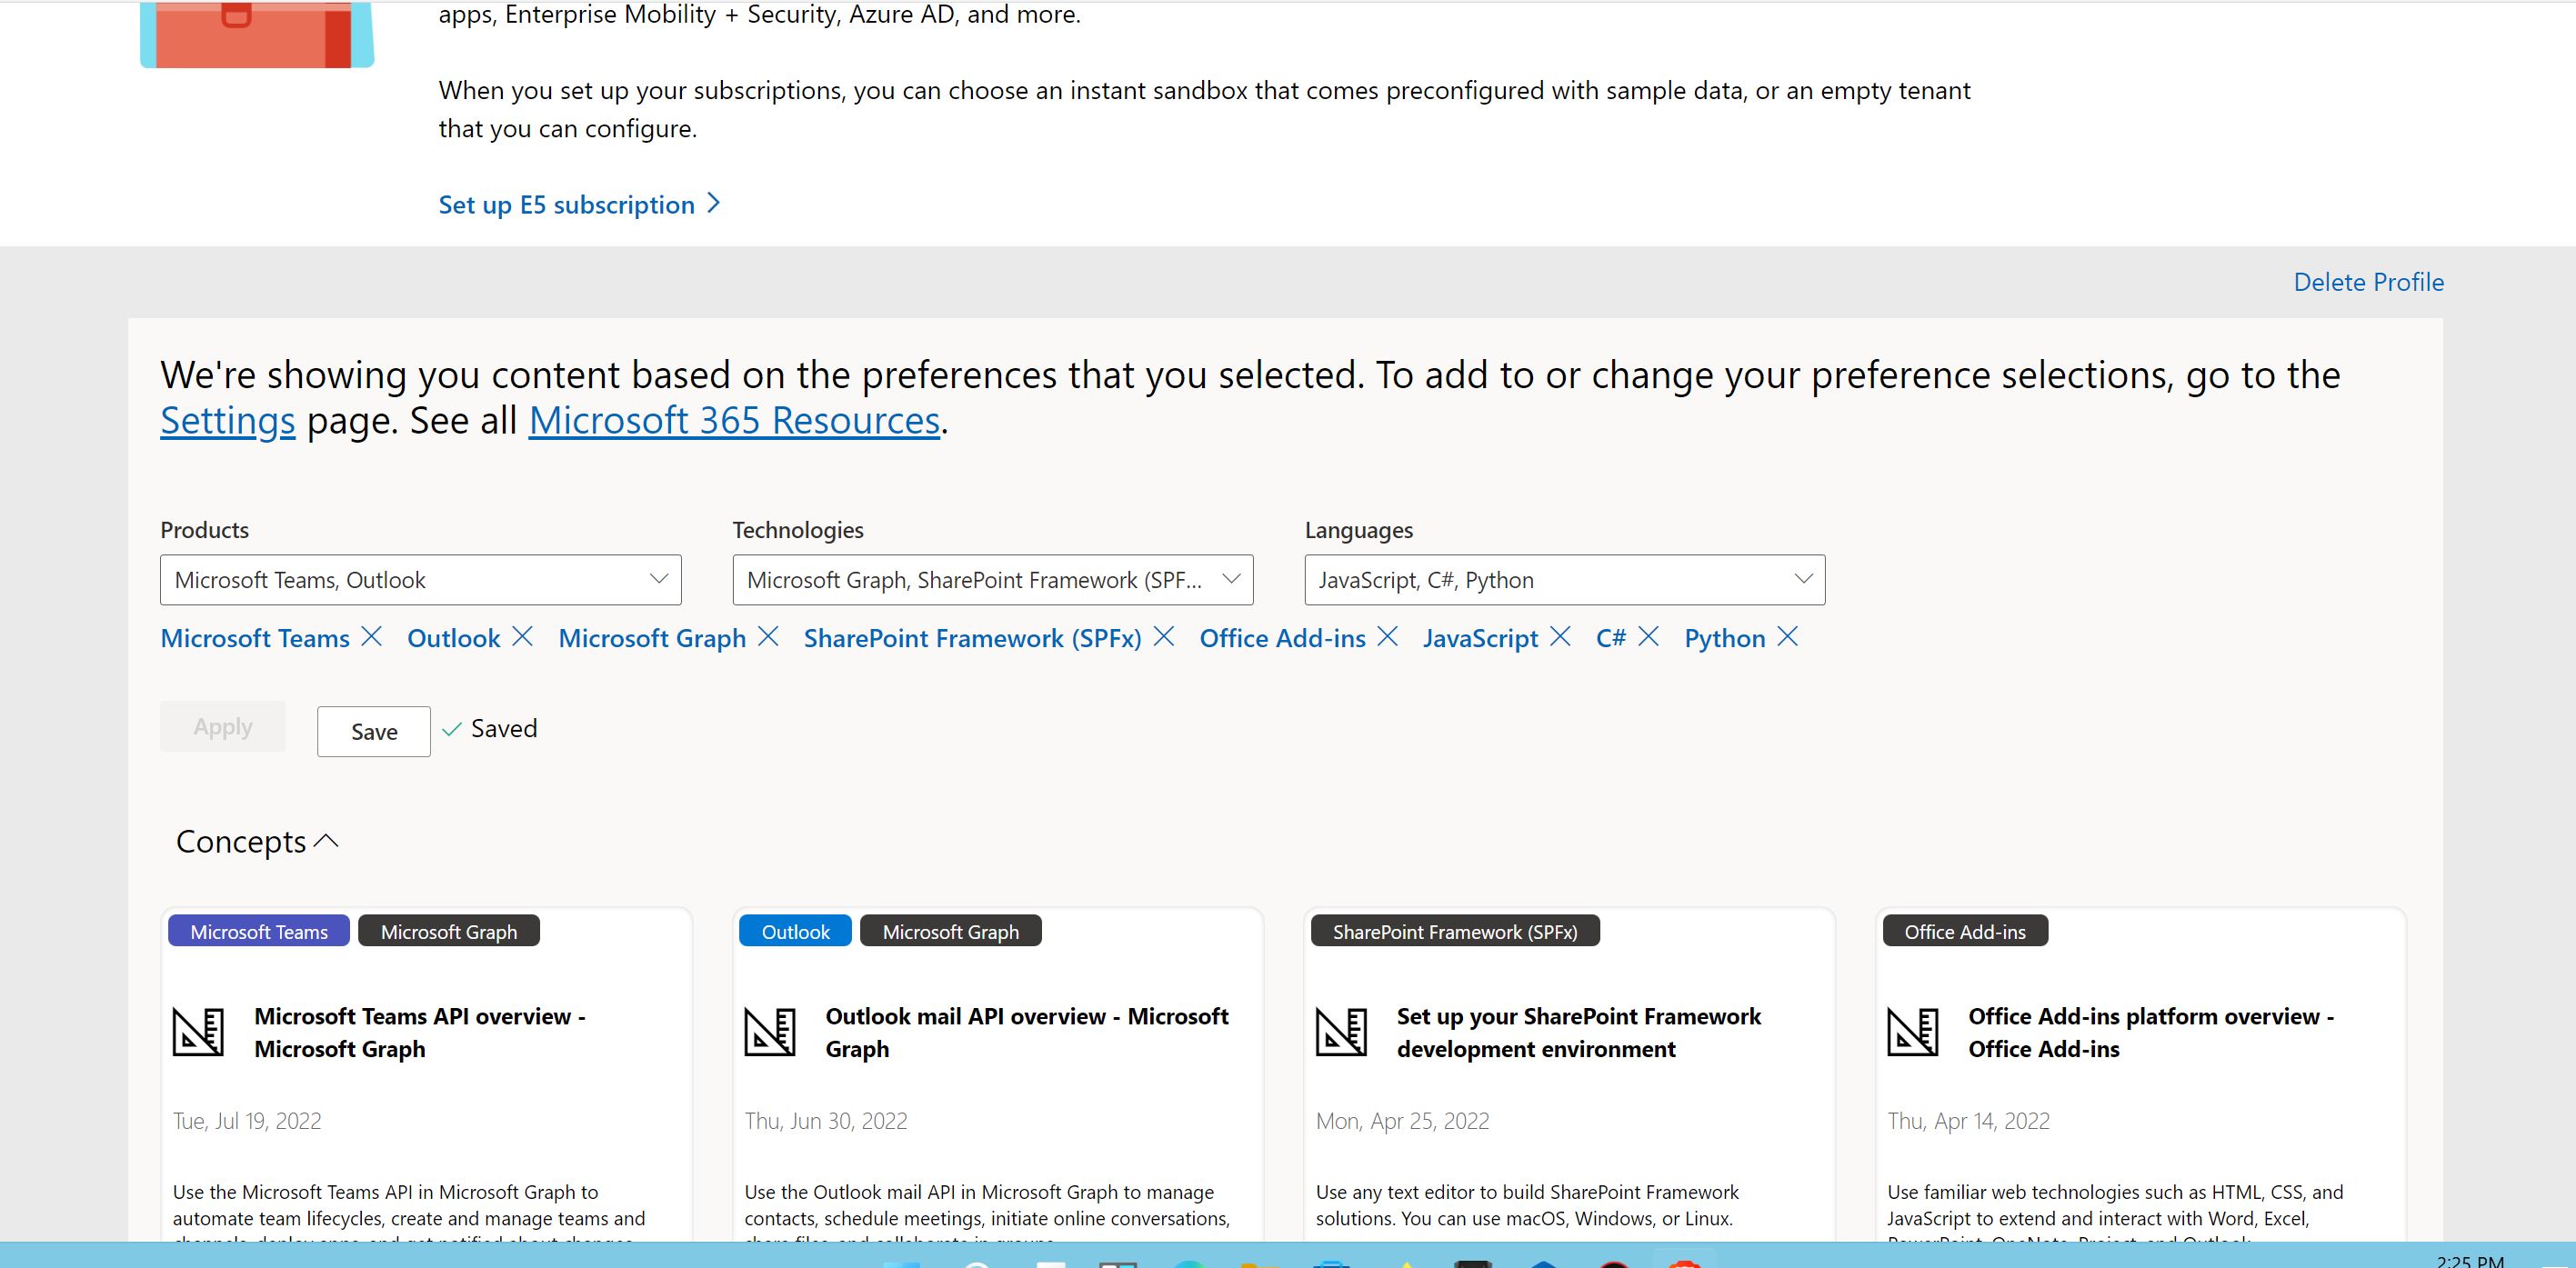Remove the Outlook filter tag
The image size is (2576, 1268).
522,637
